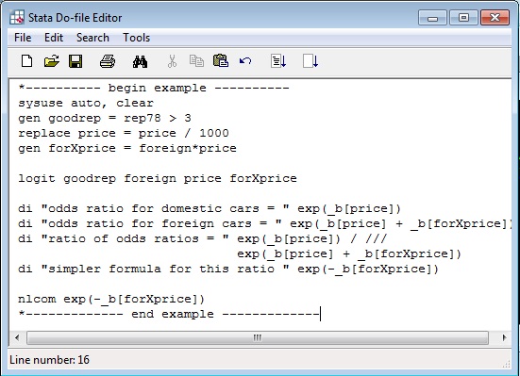Click the 'sysuse auto, clear' line
Image resolution: width=520 pixels, height=376 pixels.
pos(86,103)
